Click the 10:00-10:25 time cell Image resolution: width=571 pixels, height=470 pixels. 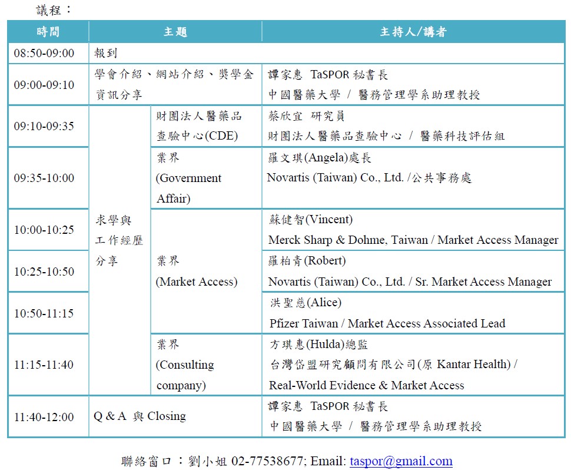(x=48, y=230)
